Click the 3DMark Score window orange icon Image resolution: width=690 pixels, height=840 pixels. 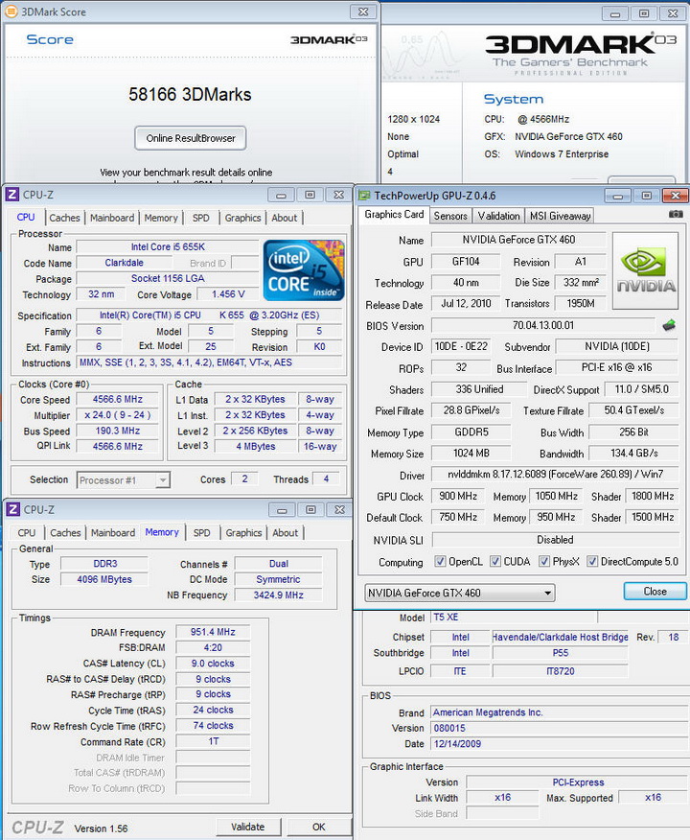point(11,12)
